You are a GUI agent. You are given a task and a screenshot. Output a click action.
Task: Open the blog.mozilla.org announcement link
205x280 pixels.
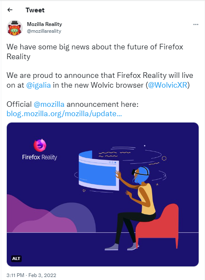pyautogui.click(x=64, y=114)
